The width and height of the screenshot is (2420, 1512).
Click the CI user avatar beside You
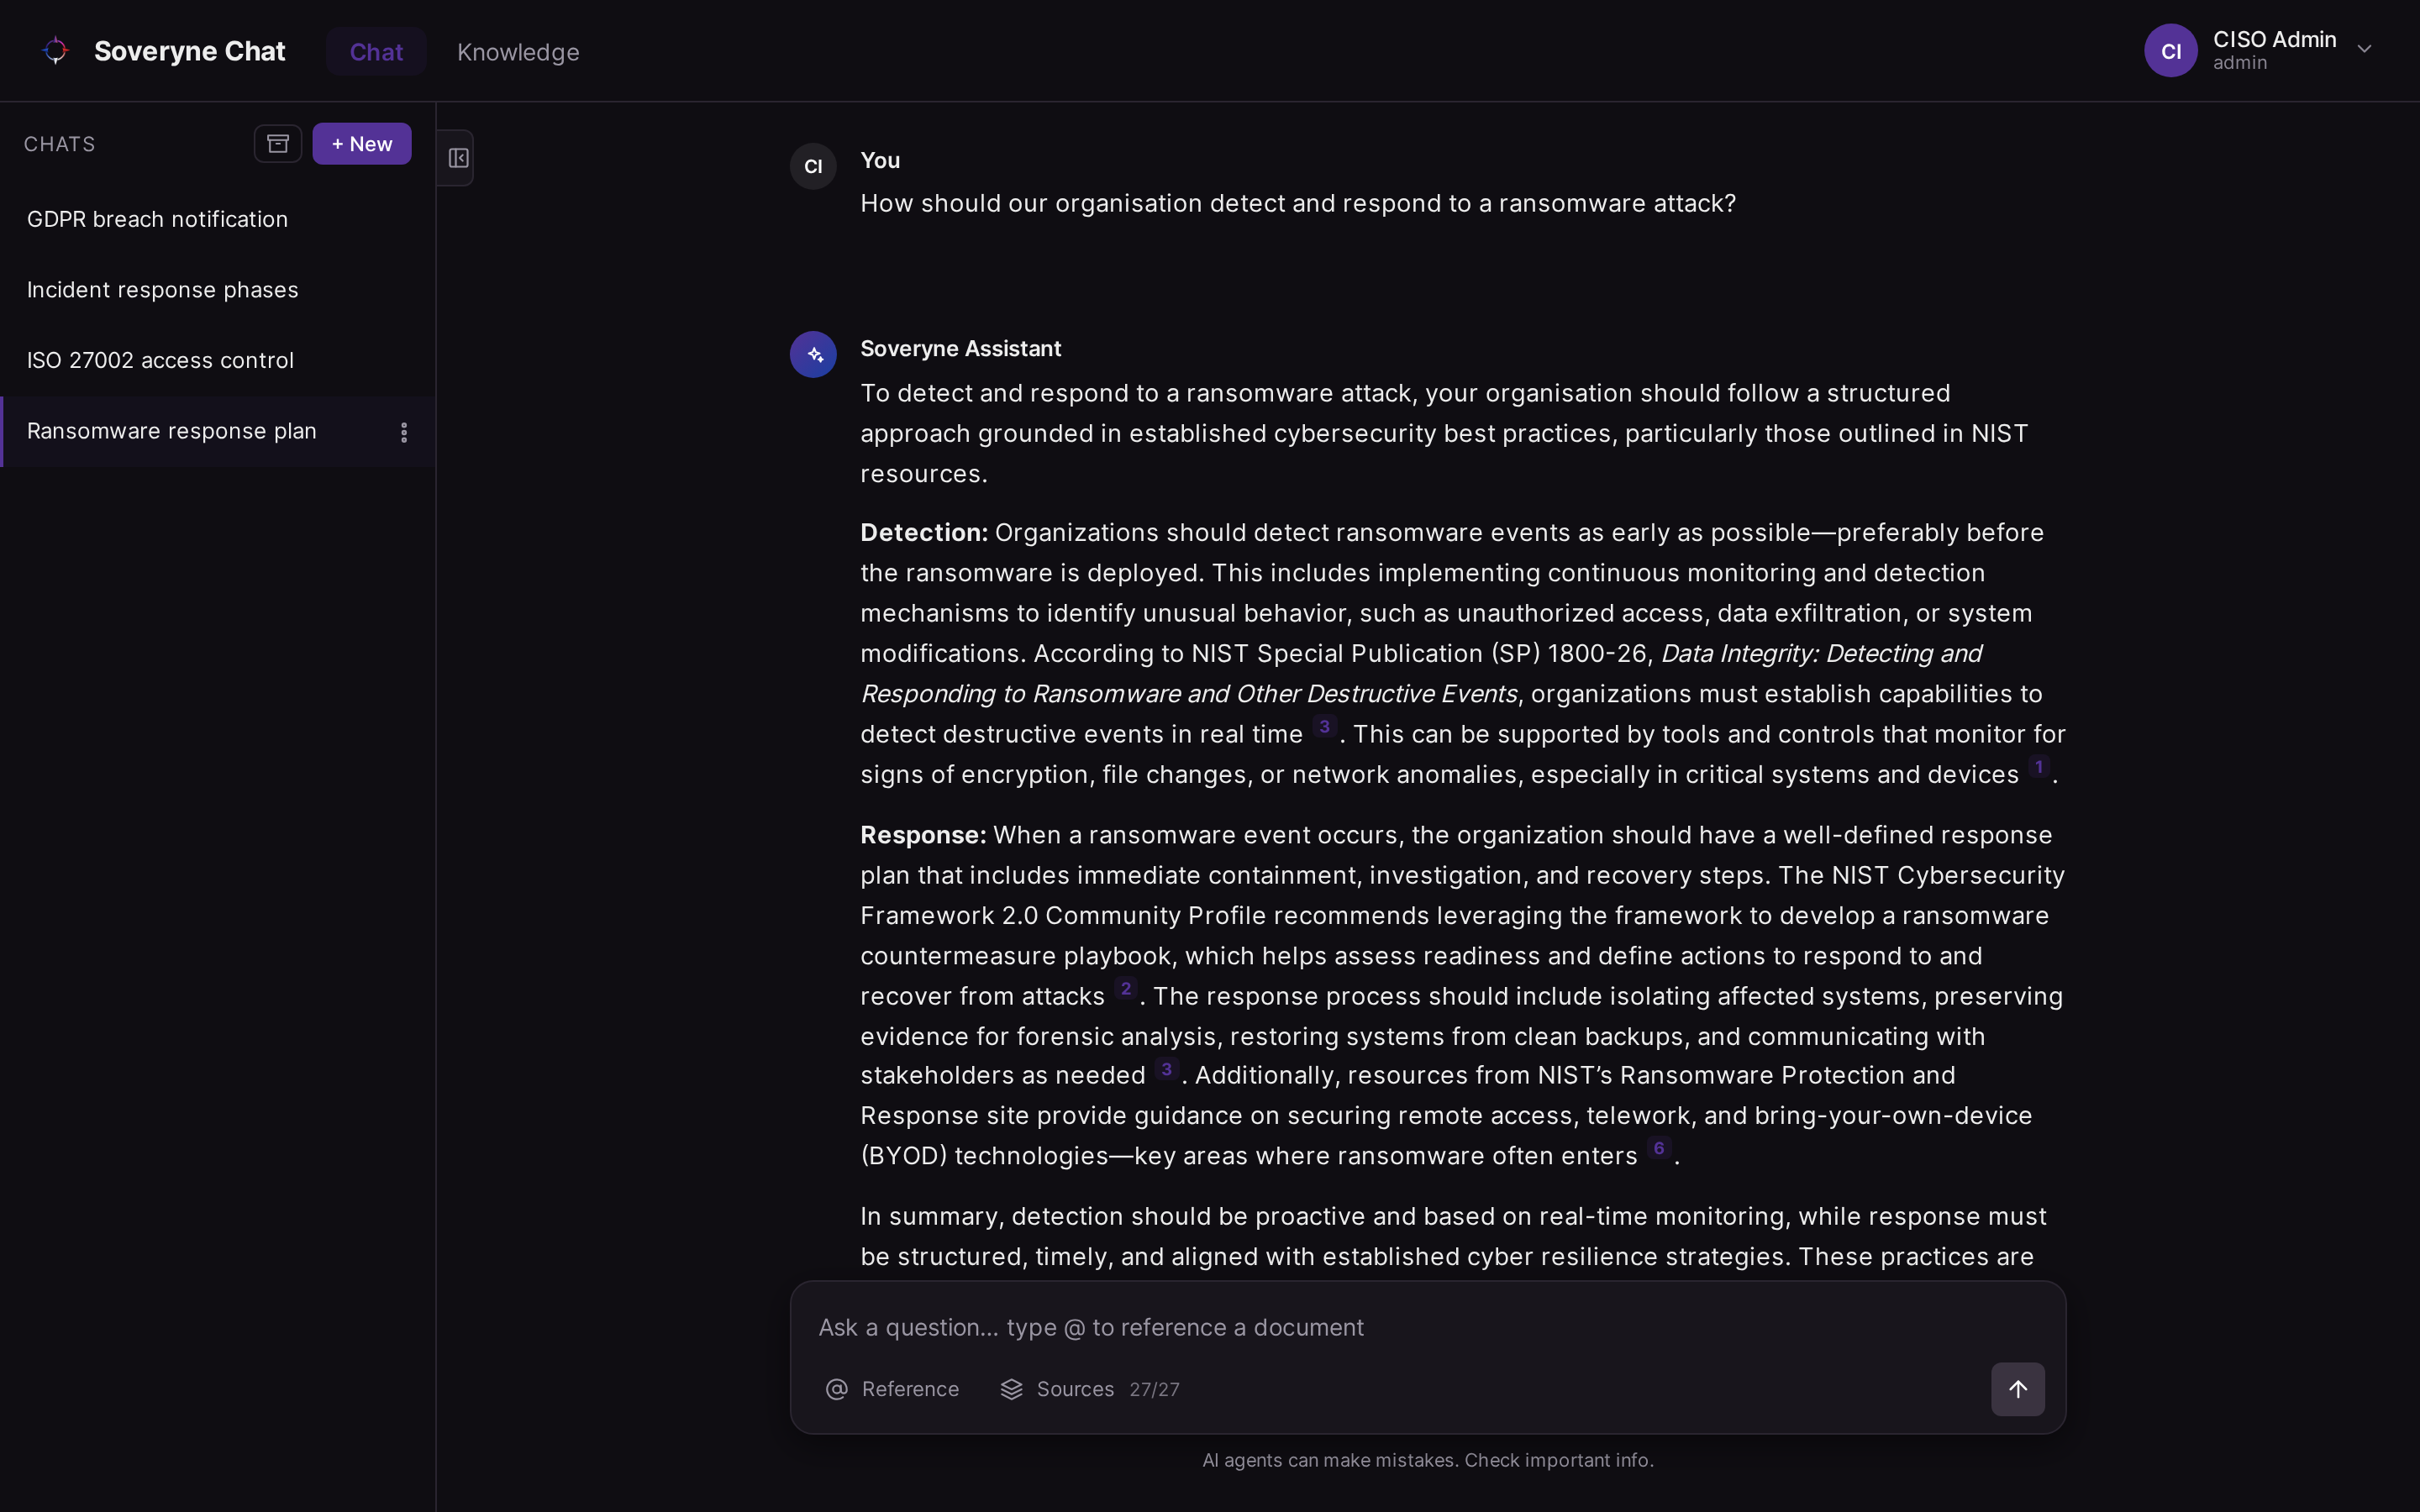point(813,166)
